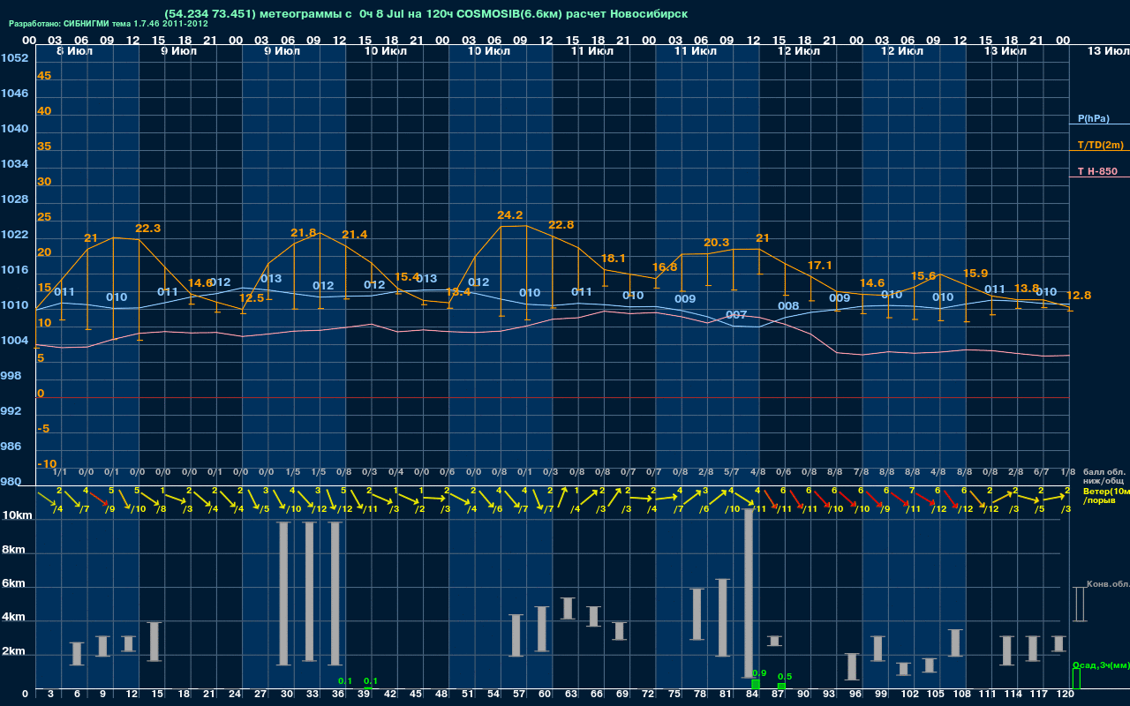Click the 21.4 temperature label
This screenshot has height=706, width=1130.
coord(354,234)
